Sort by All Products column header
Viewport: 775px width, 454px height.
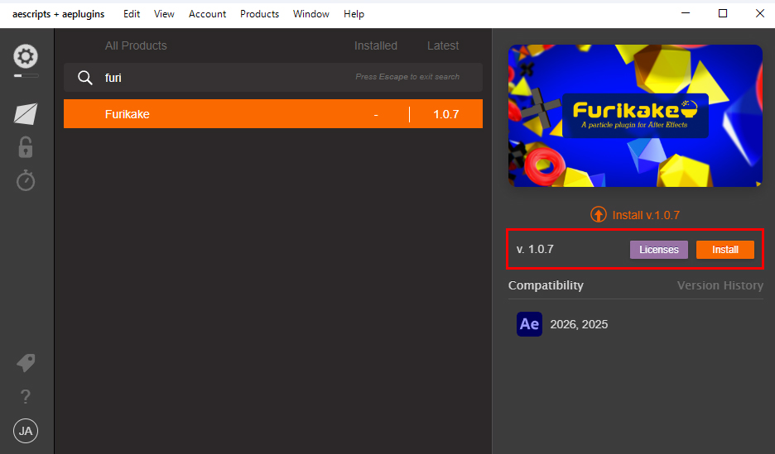(x=136, y=45)
